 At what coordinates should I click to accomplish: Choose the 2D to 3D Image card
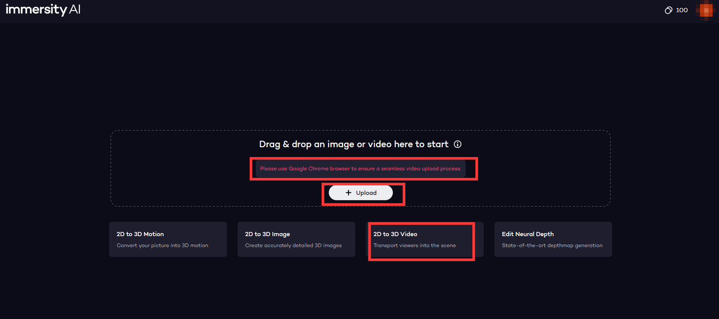pyautogui.click(x=296, y=239)
